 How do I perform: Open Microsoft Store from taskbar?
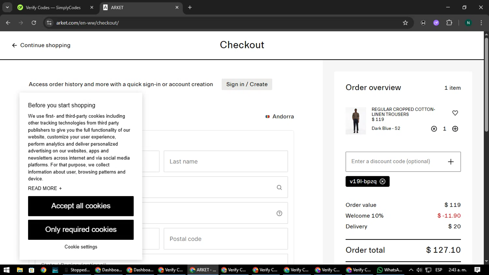pyautogui.click(x=32, y=270)
